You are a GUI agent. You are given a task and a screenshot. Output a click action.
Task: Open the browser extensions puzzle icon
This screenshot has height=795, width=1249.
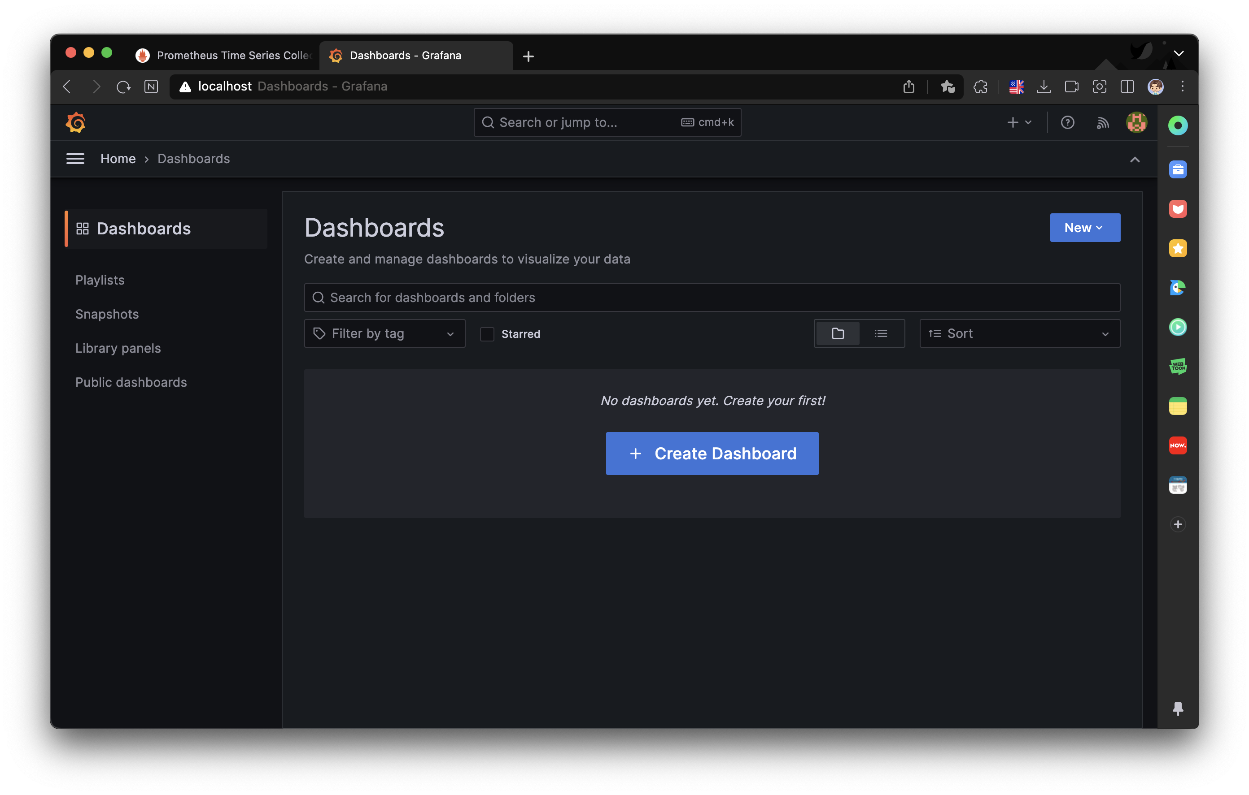pos(980,86)
